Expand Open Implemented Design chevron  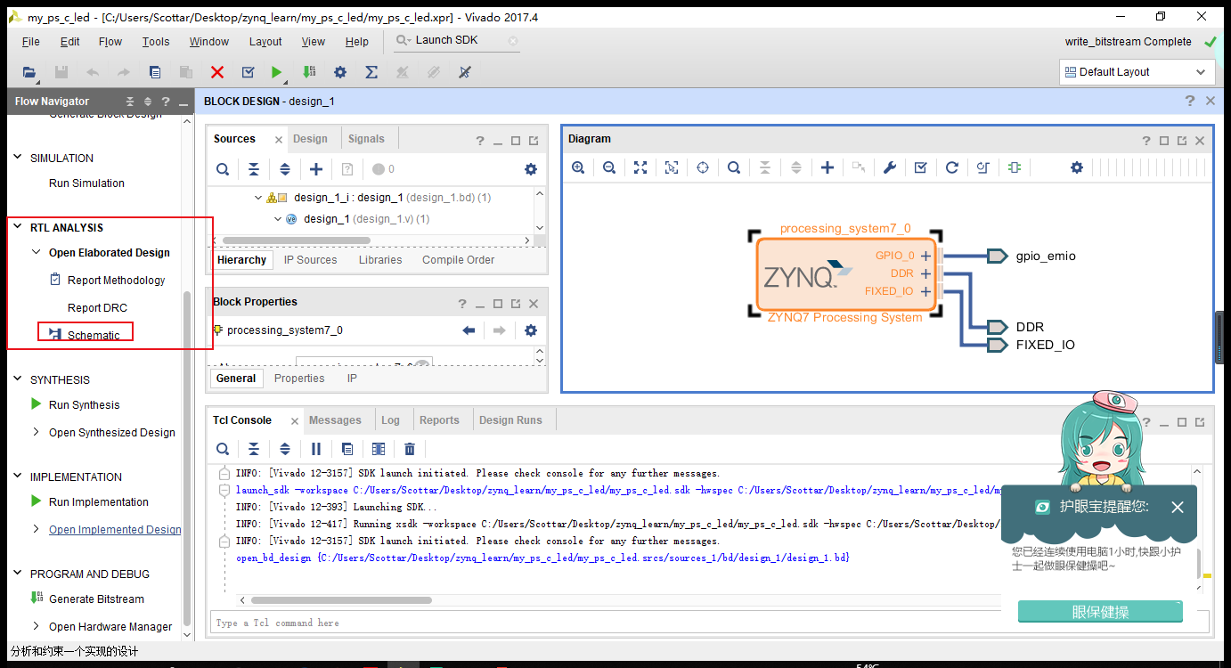tap(37, 529)
